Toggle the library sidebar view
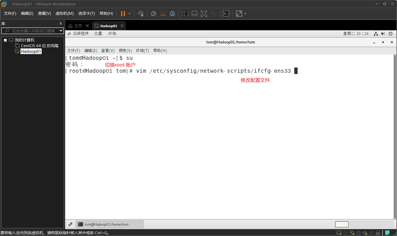397x236 pixels. [x=185, y=14]
